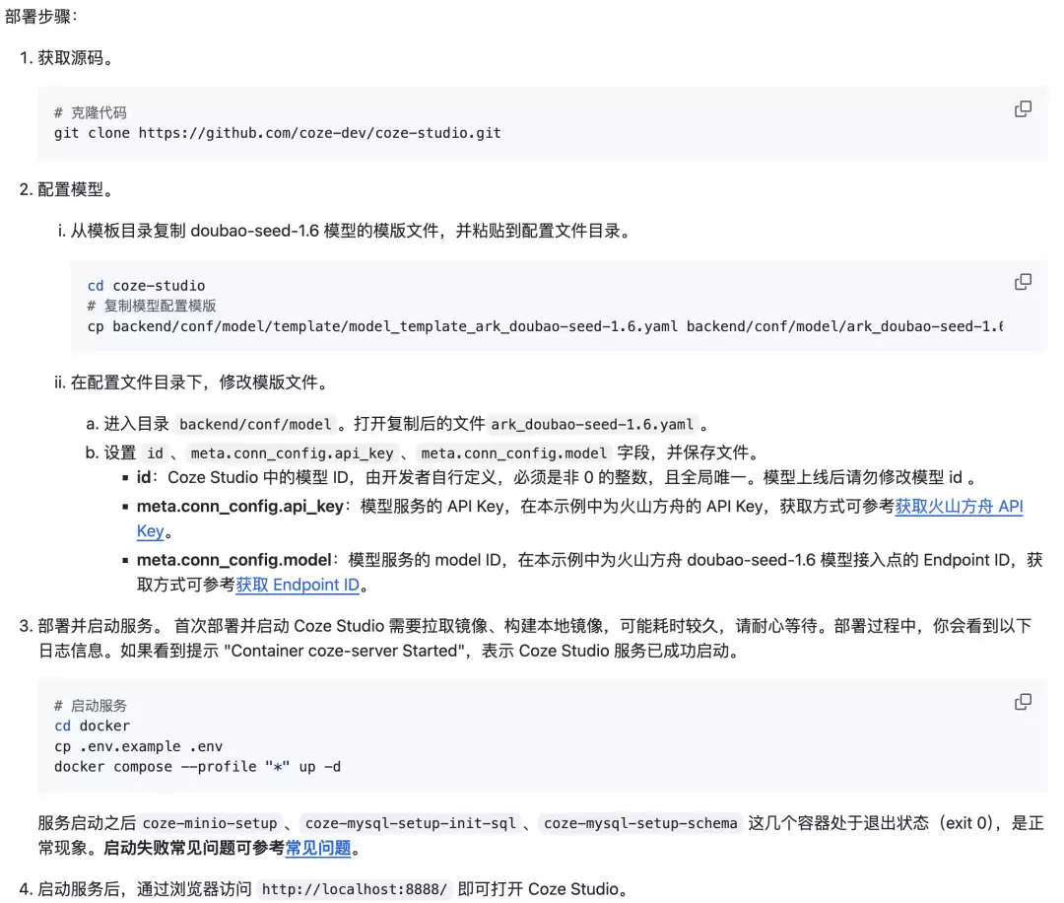Click coze-mysql-setup-init-sql inline code
Image resolution: width=1064 pixels, height=903 pixels.
pyautogui.click(x=410, y=823)
